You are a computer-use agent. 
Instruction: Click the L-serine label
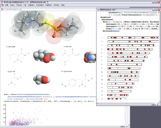[67, 47]
